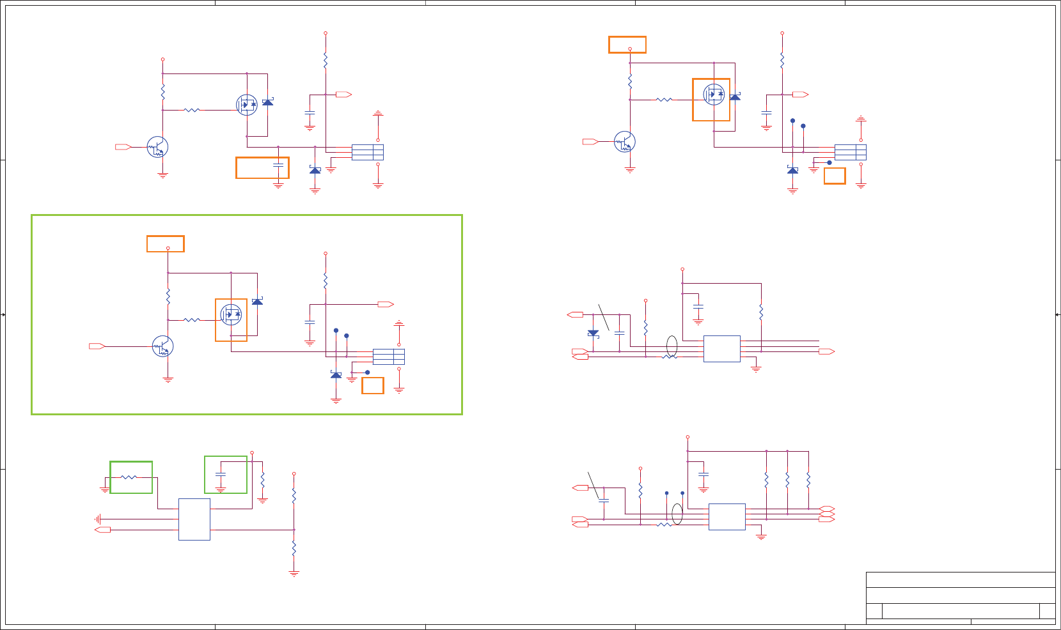Click the ground symbol below the bottom-left voltage divider
This screenshot has height=630, width=1061.
(x=294, y=574)
